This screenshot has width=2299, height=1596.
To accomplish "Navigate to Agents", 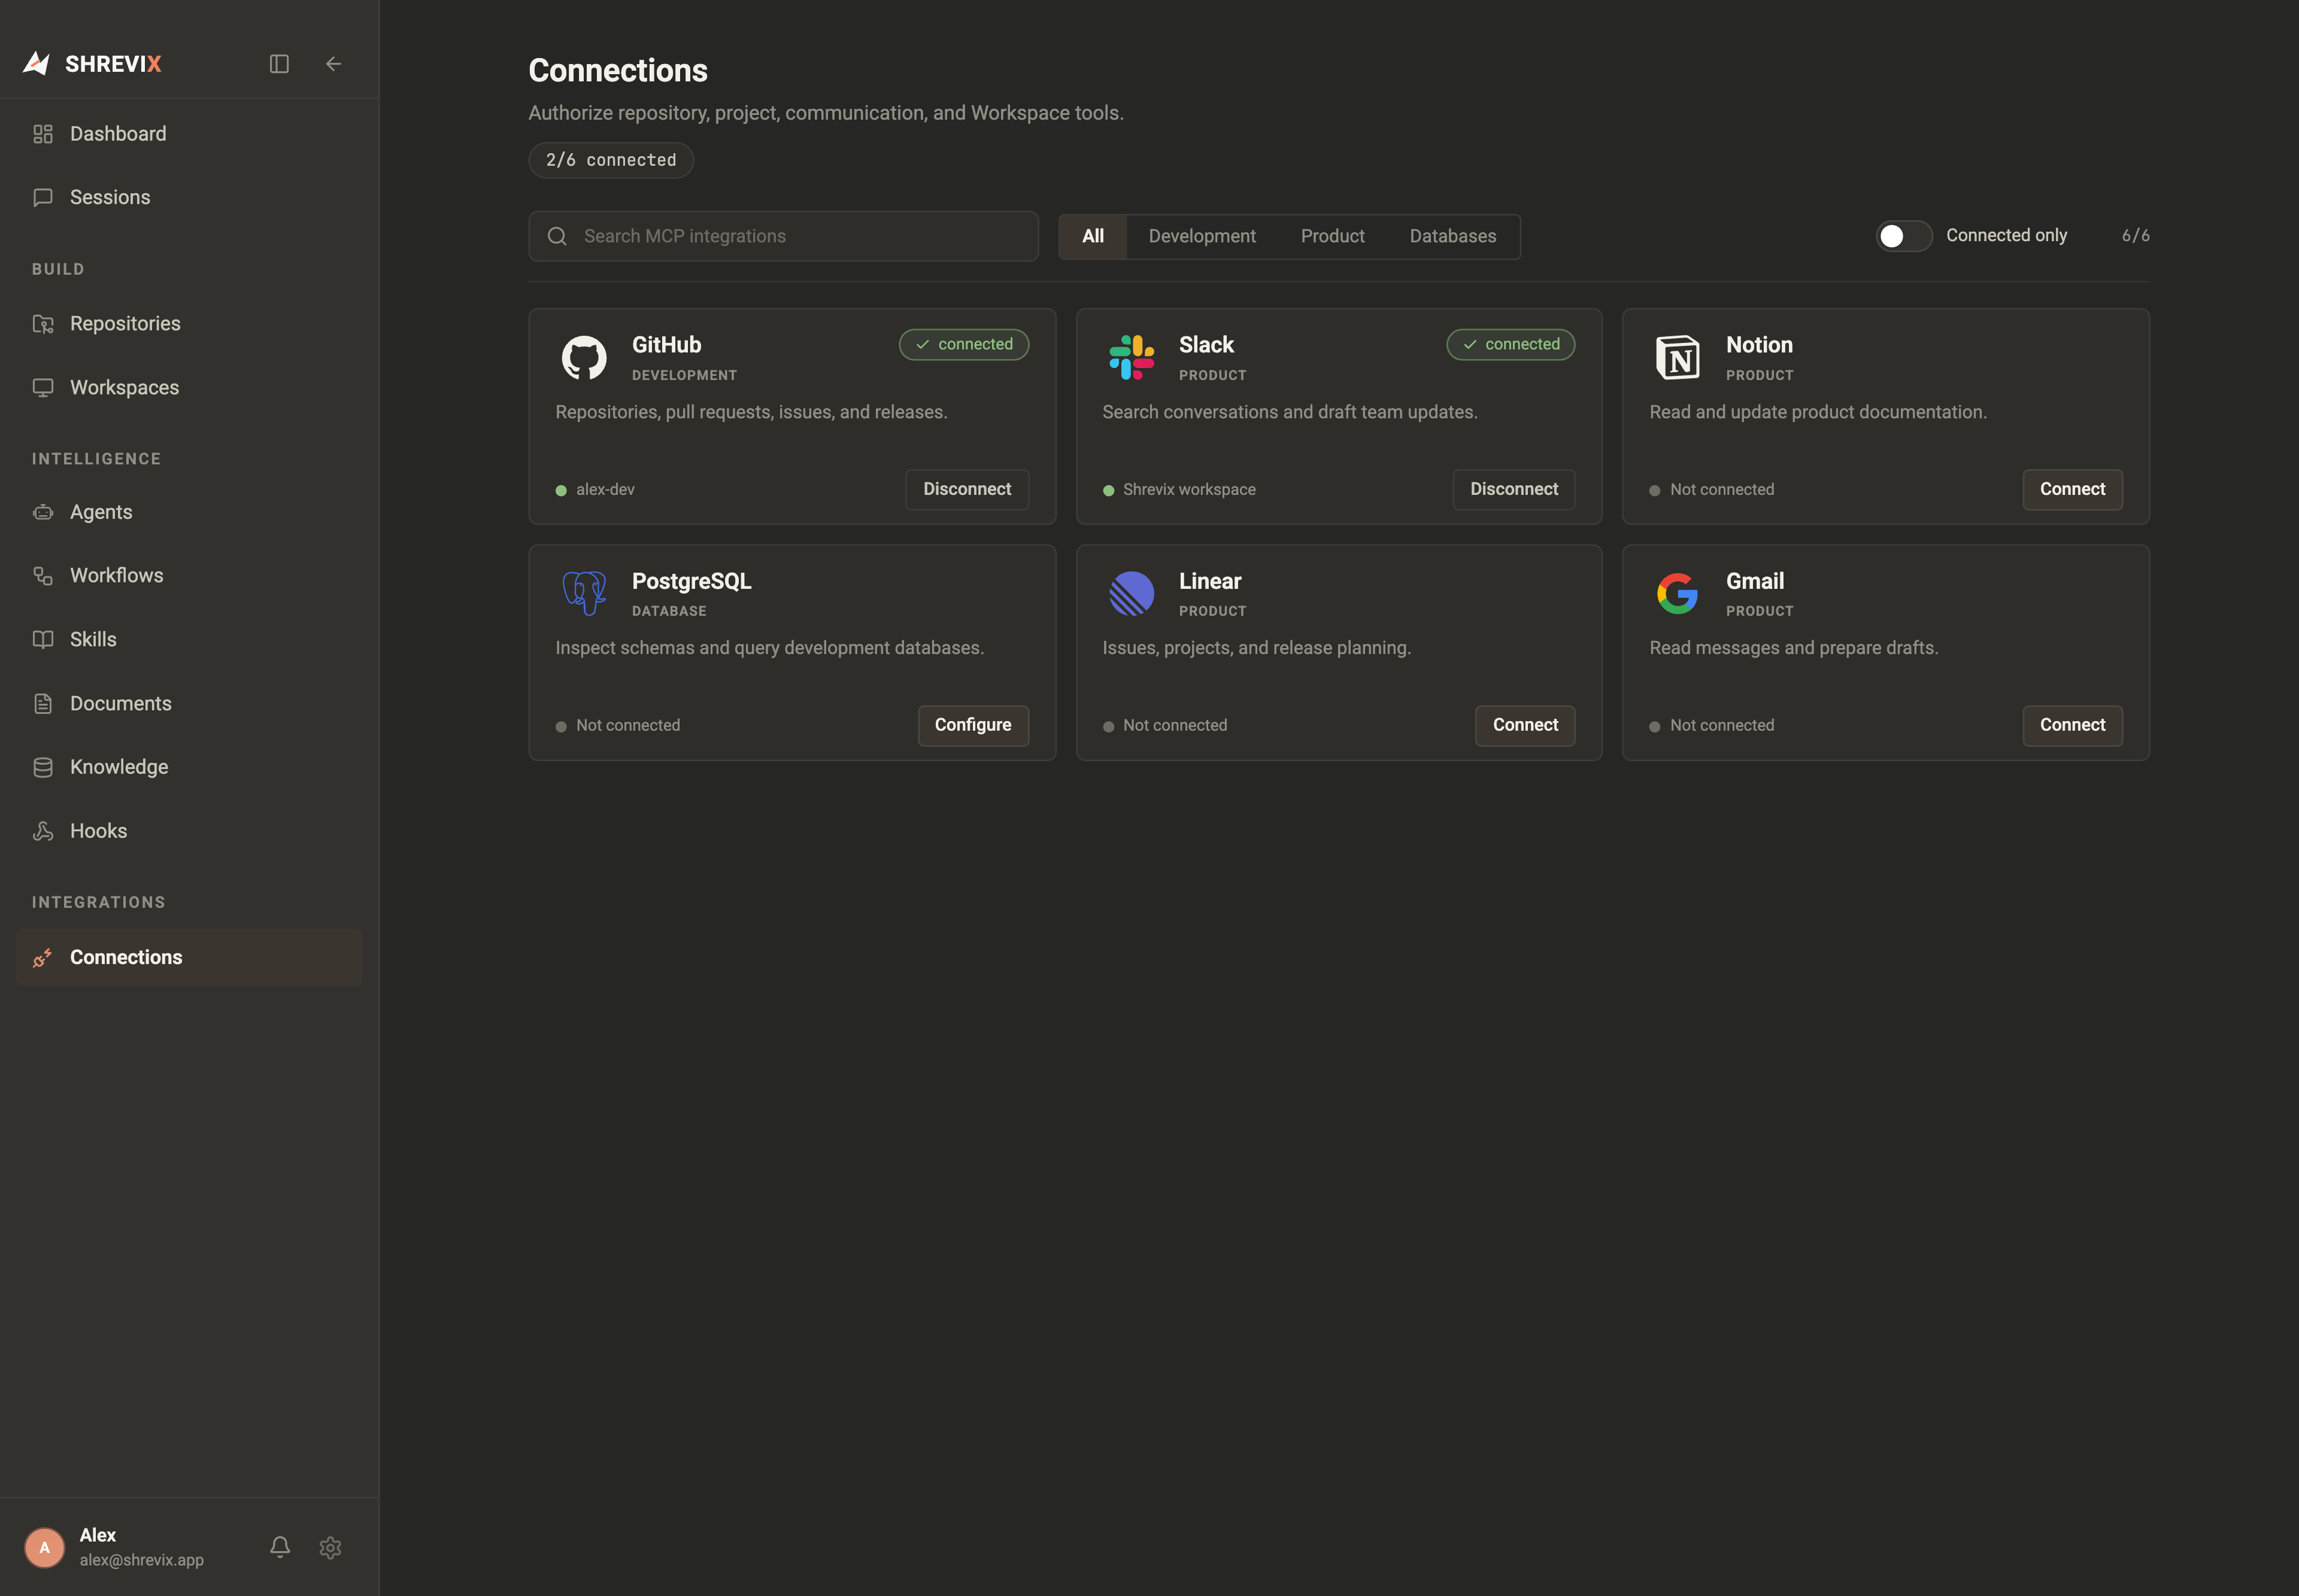I will (189, 512).
